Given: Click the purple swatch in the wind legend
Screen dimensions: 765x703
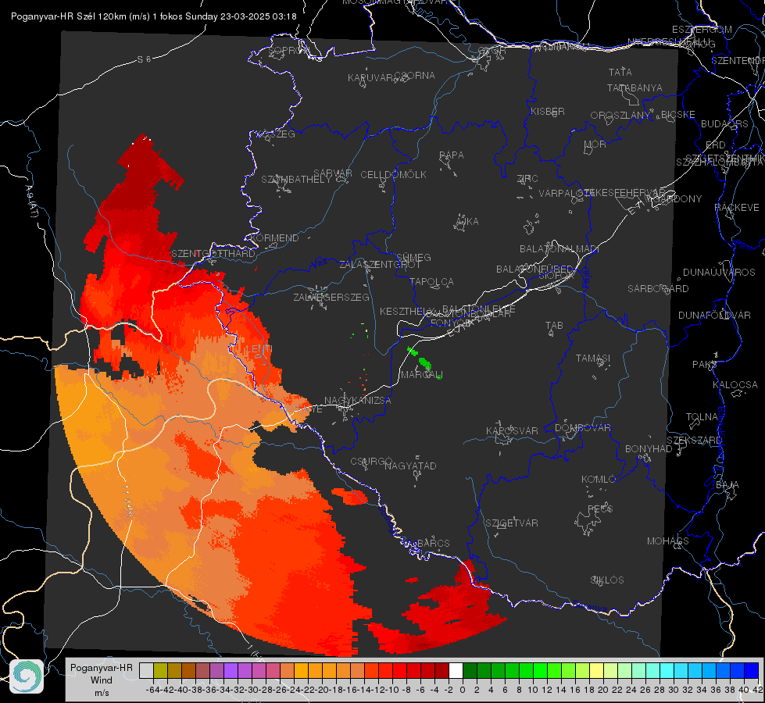Looking at the screenshot, I should click(x=231, y=670).
